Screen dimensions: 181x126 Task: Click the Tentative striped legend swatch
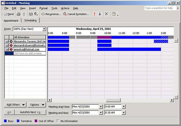(18, 121)
